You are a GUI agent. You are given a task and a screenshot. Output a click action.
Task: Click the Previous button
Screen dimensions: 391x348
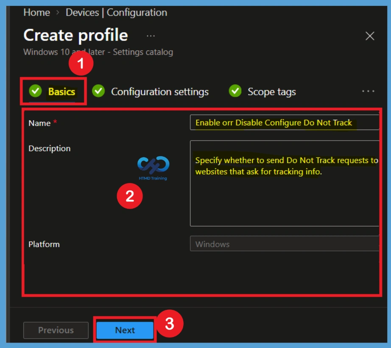pos(56,330)
